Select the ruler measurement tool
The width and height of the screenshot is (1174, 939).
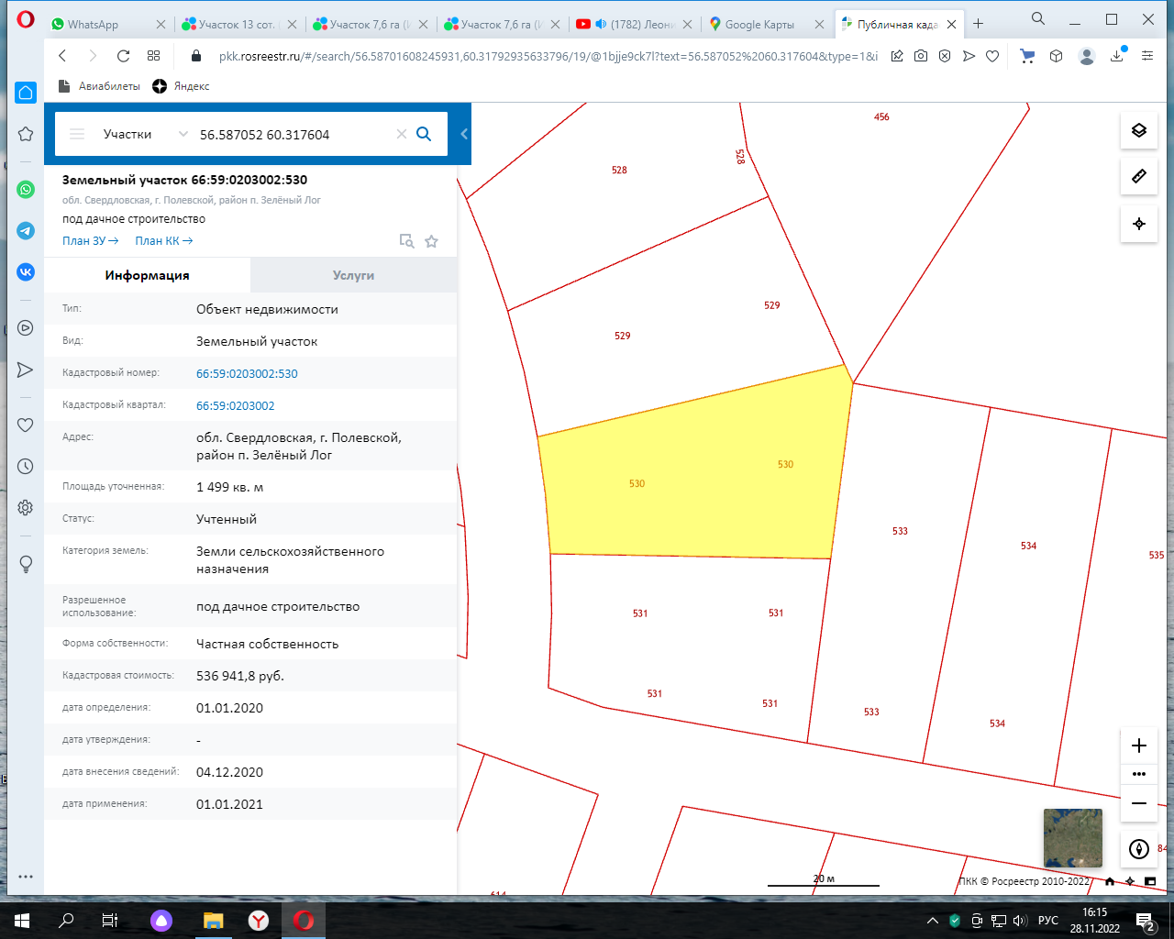(1138, 176)
